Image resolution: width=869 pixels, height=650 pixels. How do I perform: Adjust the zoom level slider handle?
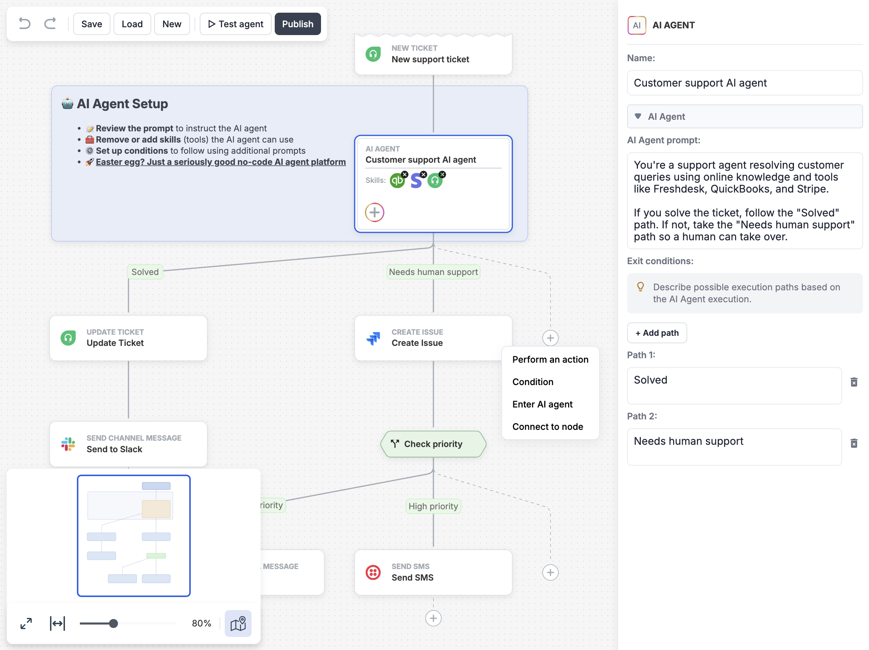(x=113, y=623)
